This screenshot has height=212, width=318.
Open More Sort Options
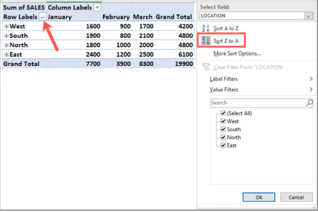[x=237, y=54]
